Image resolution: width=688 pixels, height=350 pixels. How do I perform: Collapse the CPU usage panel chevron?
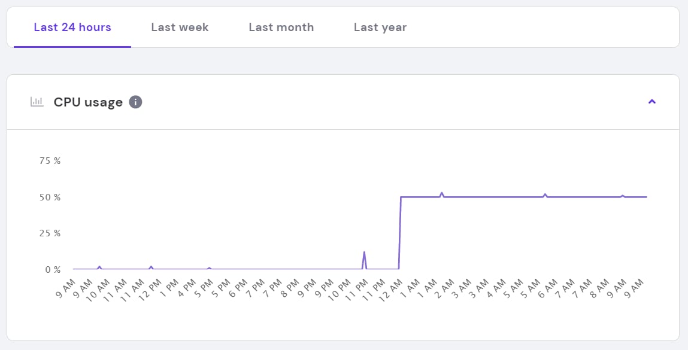pyautogui.click(x=652, y=102)
